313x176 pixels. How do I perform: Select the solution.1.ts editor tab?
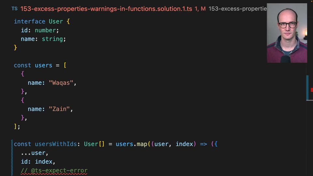pos(106,9)
